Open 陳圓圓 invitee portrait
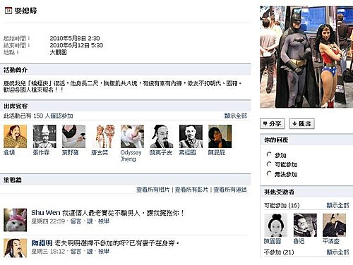Screen dimensions: 353x265 click(x=275, y=225)
